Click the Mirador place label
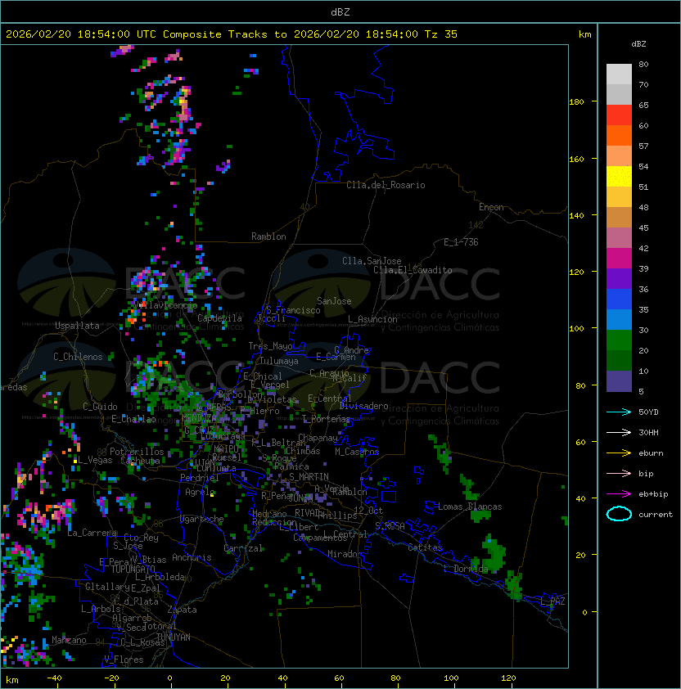Viewport: 681px width, 689px height. (x=345, y=554)
